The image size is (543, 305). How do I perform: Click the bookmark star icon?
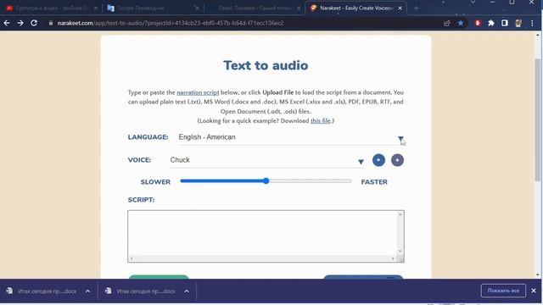[461, 23]
